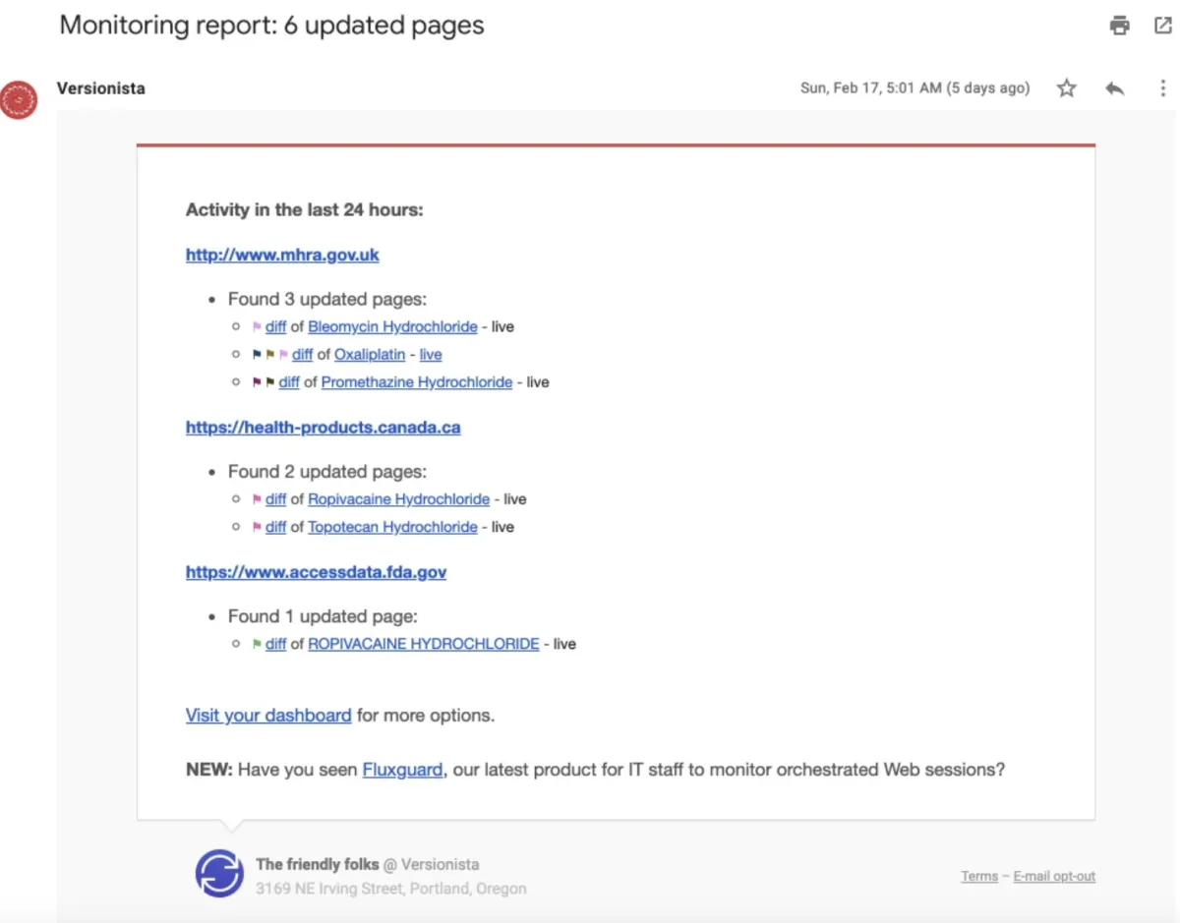Image resolution: width=1180 pixels, height=923 pixels.
Task: Star this Versionista email
Action: [1067, 88]
